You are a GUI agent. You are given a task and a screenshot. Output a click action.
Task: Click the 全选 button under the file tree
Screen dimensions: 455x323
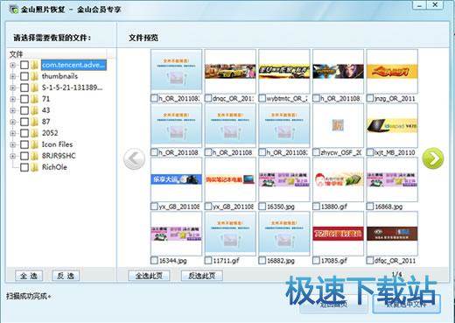(29, 276)
